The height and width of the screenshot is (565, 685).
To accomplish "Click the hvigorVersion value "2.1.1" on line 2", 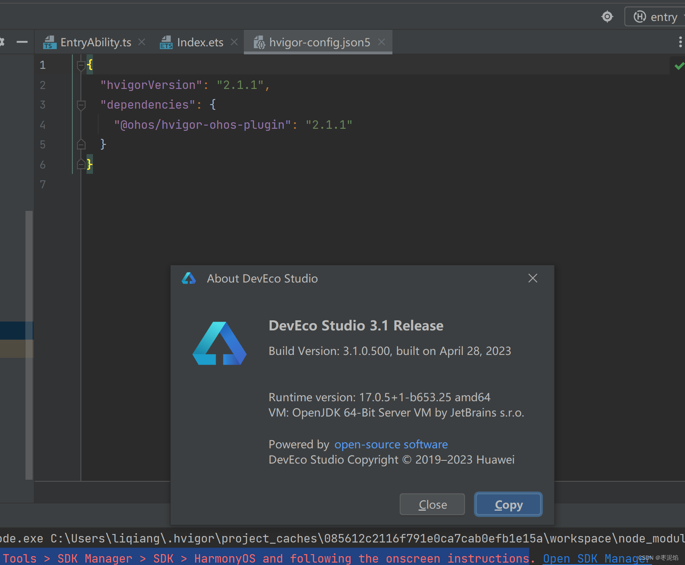I will pos(240,85).
